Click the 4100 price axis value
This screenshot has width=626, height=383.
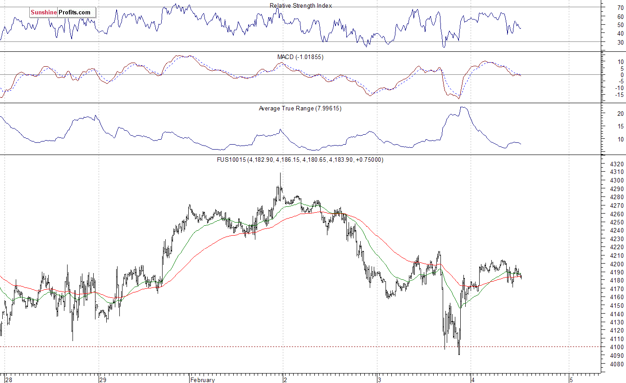(617, 347)
